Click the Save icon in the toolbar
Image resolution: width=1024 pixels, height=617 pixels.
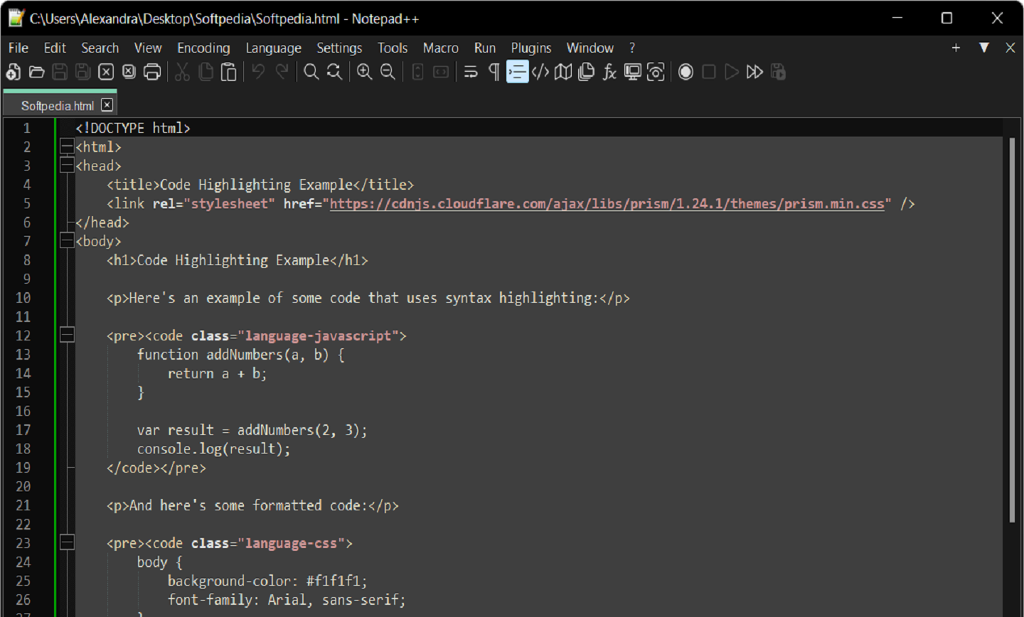tap(60, 72)
